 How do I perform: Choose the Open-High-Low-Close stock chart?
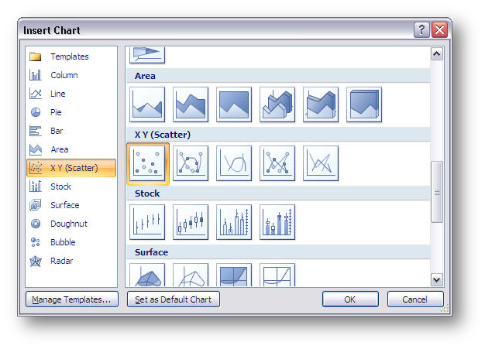(191, 222)
